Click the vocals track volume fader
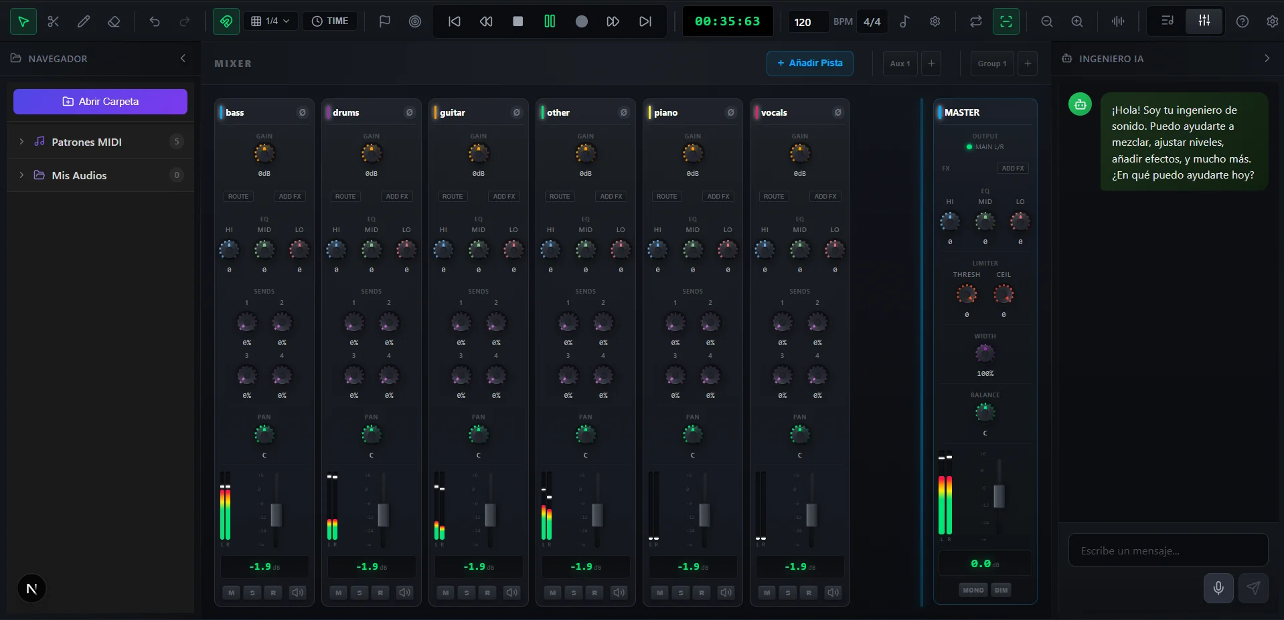This screenshot has width=1284, height=620. tap(811, 515)
